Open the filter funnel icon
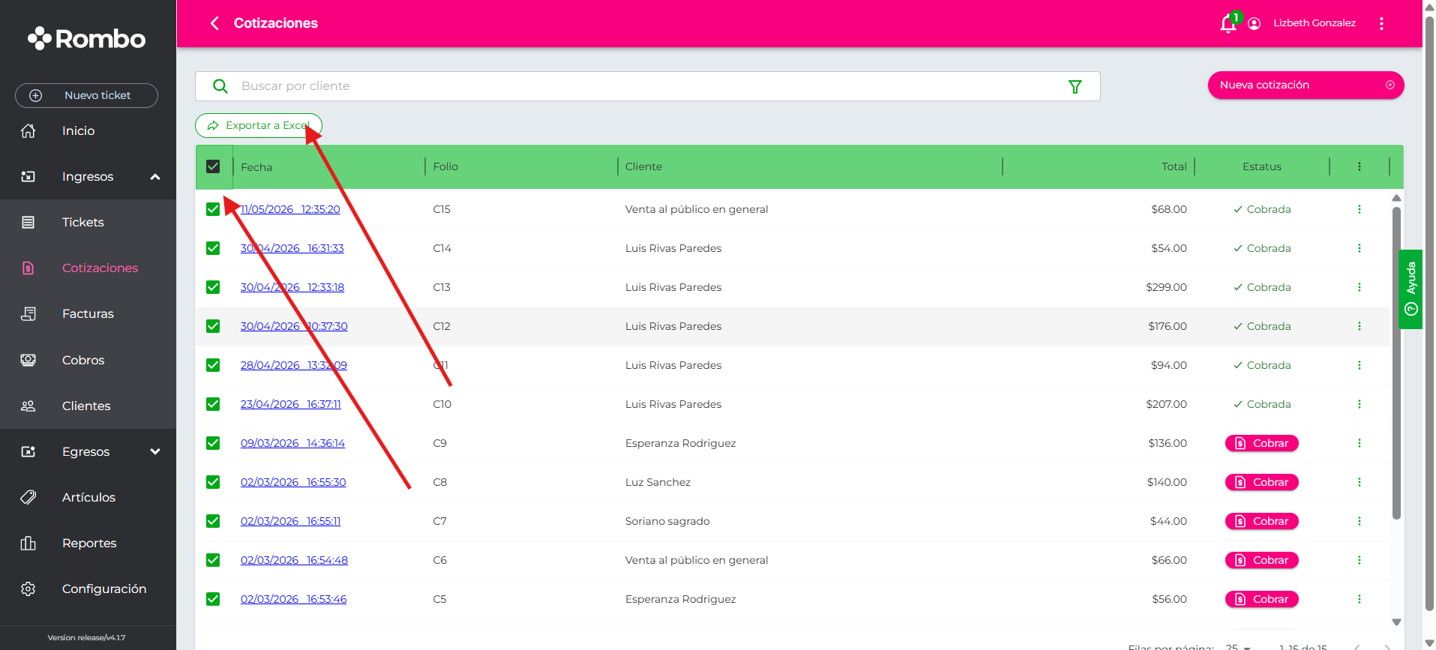The width and height of the screenshot is (1436, 650). (1075, 87)
